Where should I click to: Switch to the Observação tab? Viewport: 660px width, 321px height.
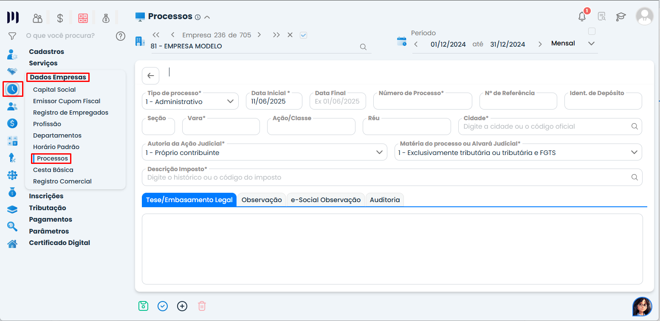[262, 200]
